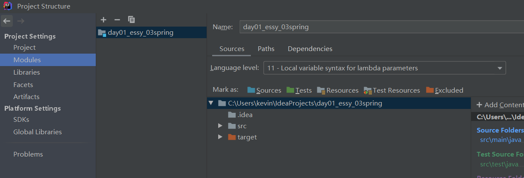Click the src\test\java test folder entry

(x=502, y=164)
